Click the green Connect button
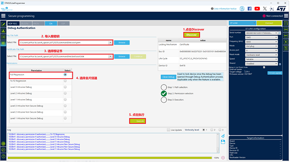Image resolution: width=290 pixels, height=162 pixels. pos(269,23)
